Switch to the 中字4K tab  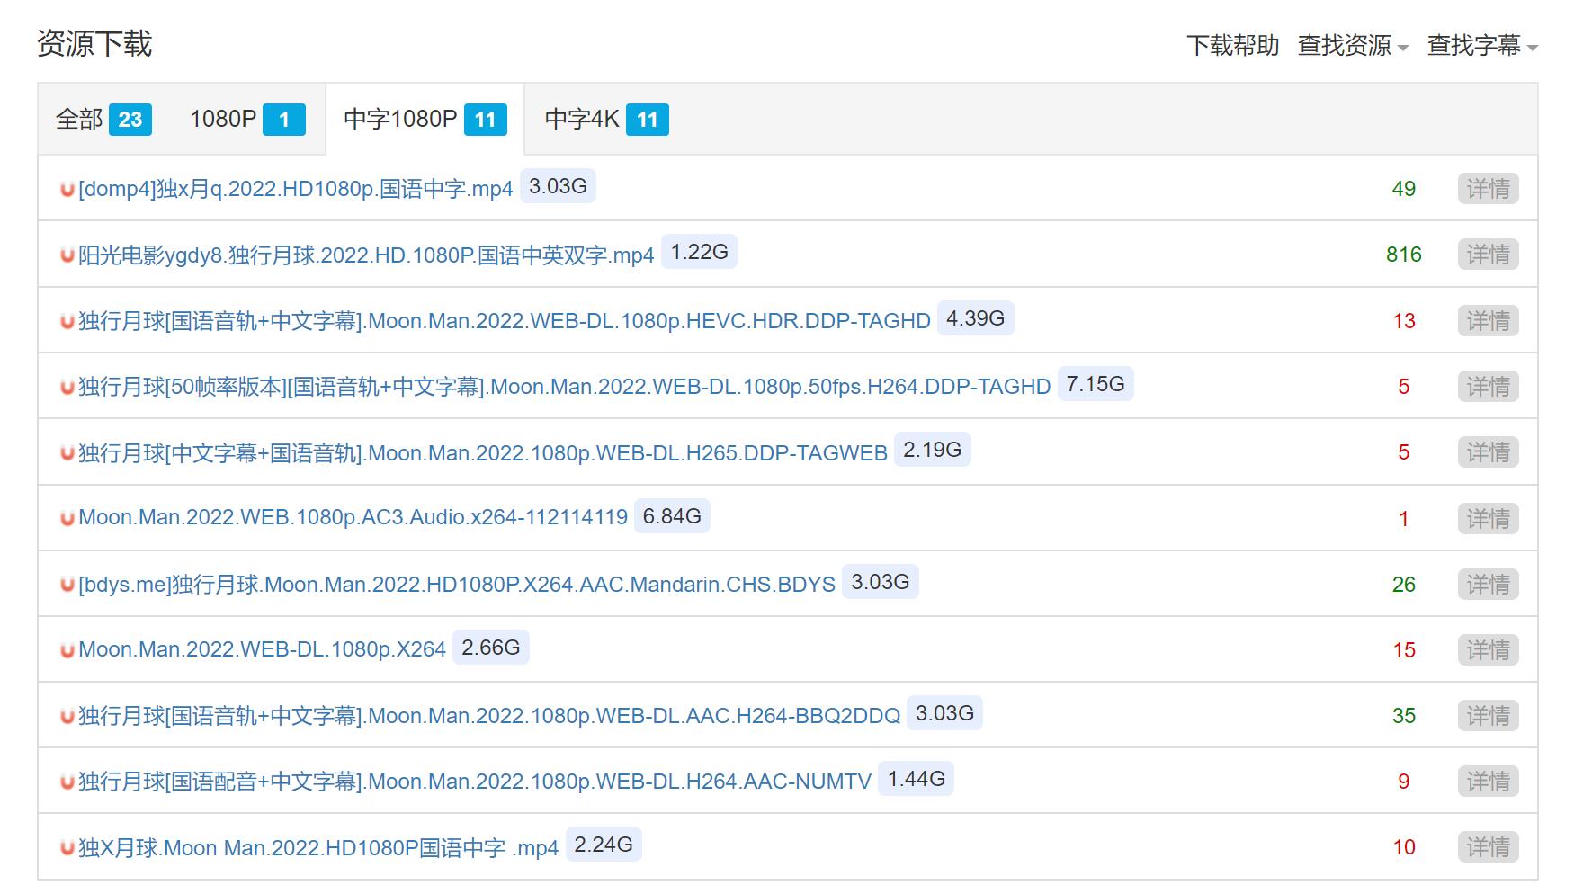pyautogui.click(x=607, y=119)
